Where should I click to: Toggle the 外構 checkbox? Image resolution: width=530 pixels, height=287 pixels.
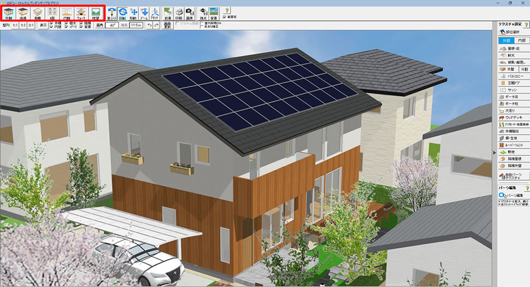coord(51,24)
